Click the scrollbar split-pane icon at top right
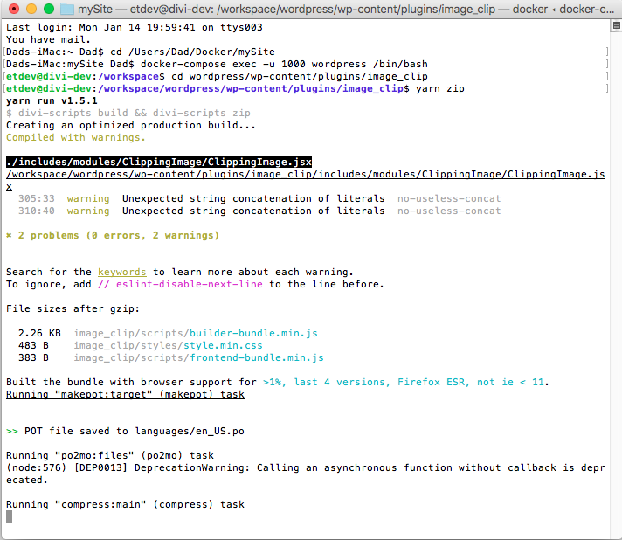 click(x=617, y=26)
